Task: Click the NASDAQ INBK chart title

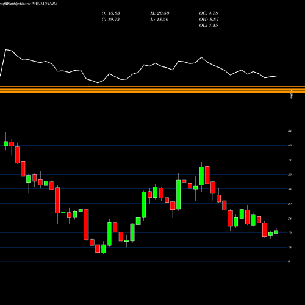Action: [29, 4]
